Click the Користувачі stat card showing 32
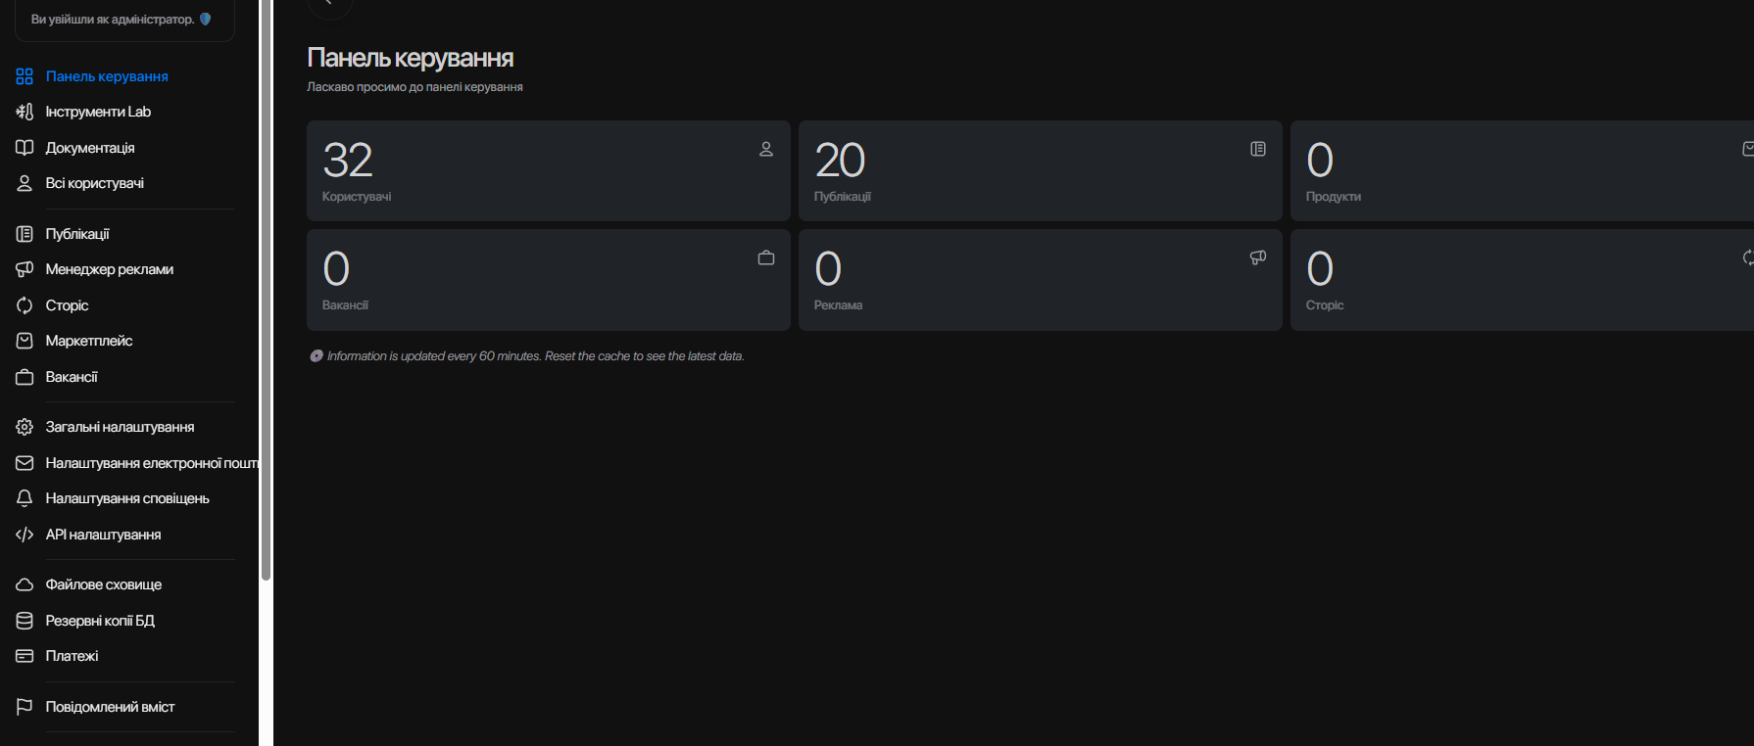The width and height of the screenshot is (1754, 746). tap(548, 171)
